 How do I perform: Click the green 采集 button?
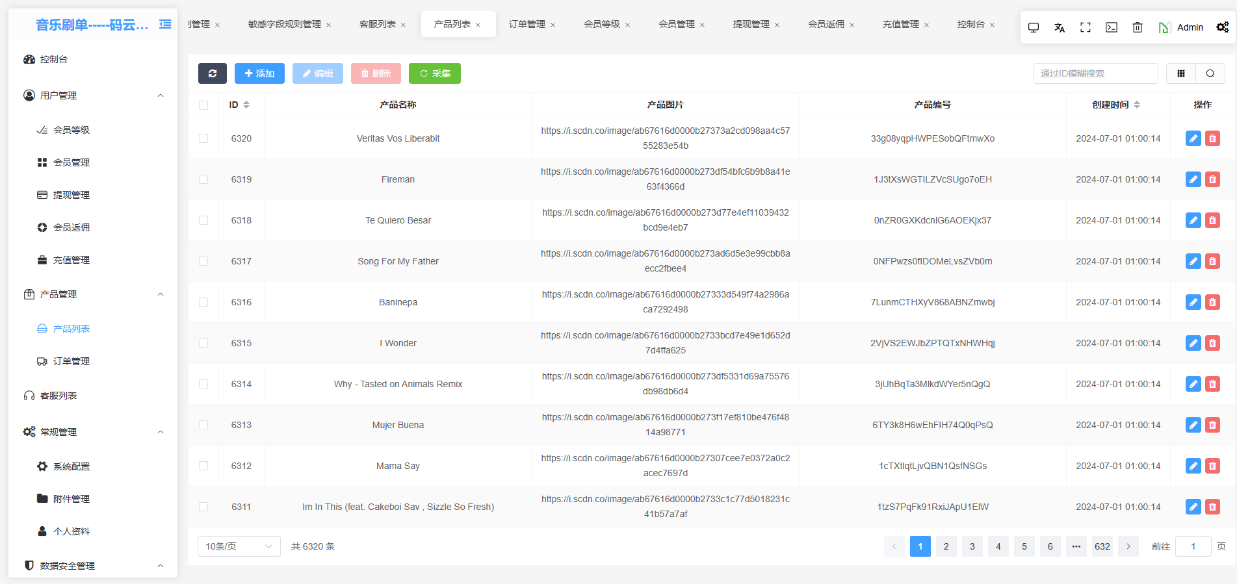point(434,73)
